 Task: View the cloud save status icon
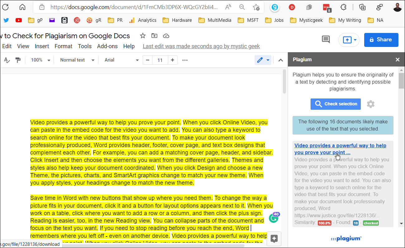tap(166, 36)
